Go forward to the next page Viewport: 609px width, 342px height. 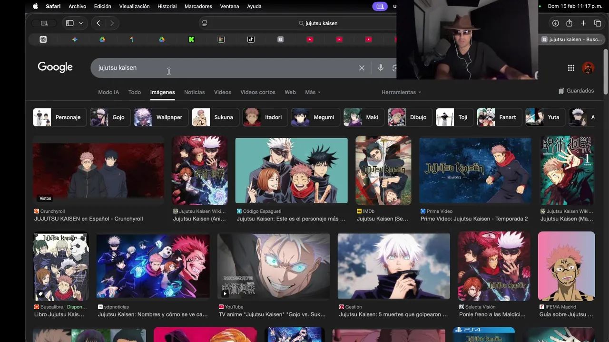pos(112,23)
